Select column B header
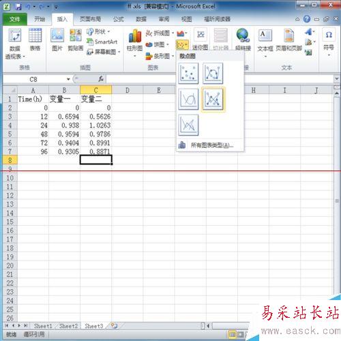Viewport: 341px width, 341px height. [x=64, y=90]
